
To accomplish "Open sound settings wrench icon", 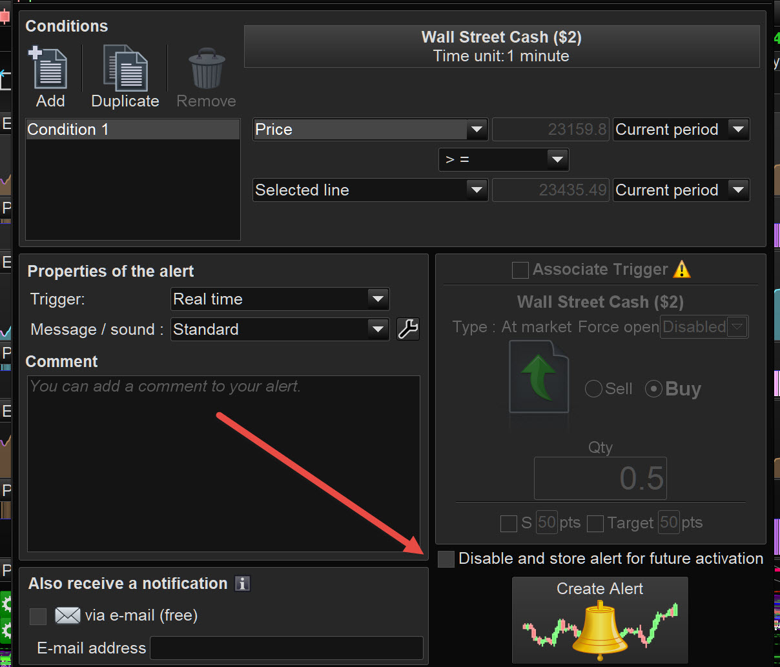I will [408, 329].
